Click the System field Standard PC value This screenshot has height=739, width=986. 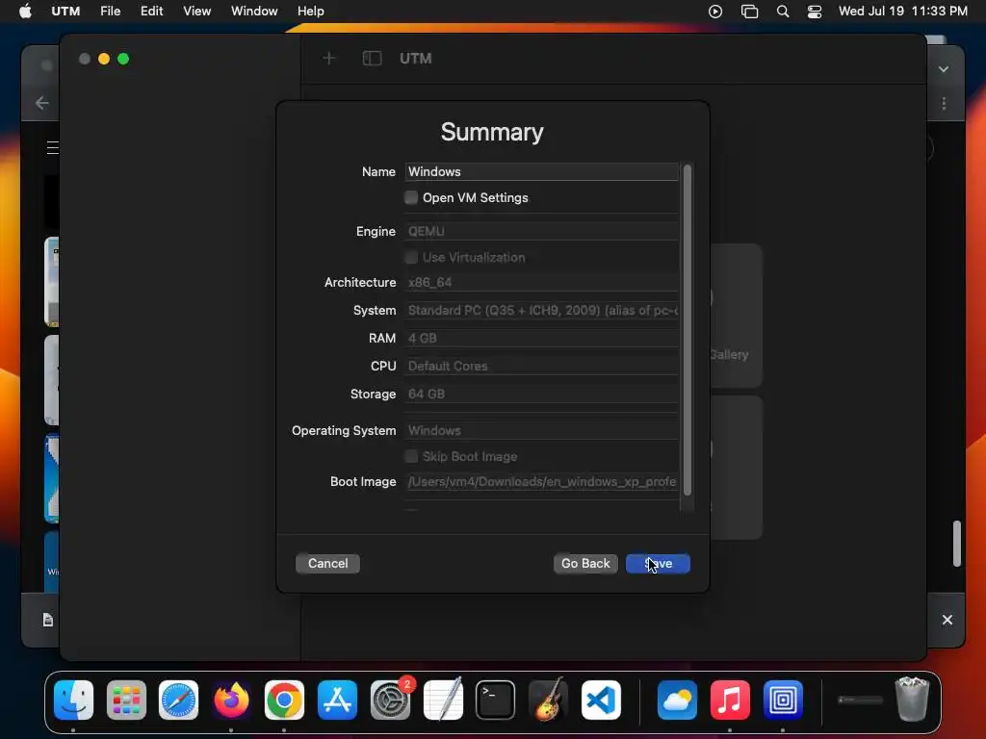[x=541, y=310]
